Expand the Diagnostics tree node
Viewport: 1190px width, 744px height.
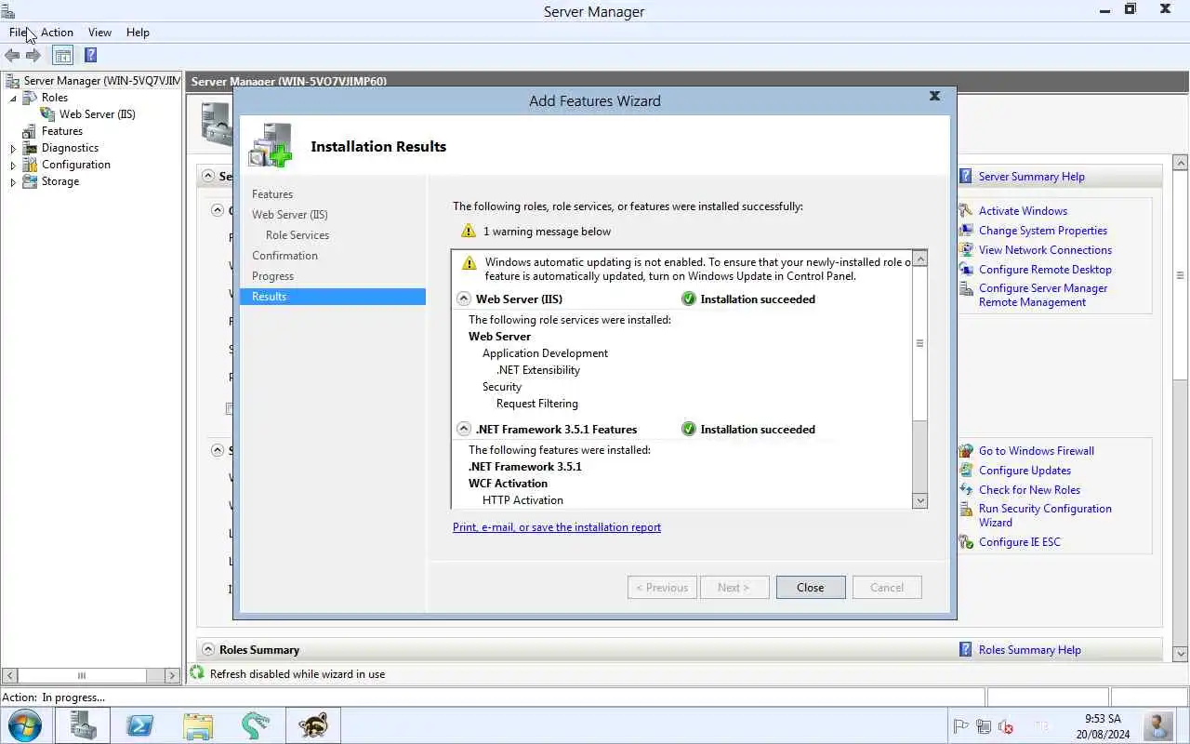point(13,149)
